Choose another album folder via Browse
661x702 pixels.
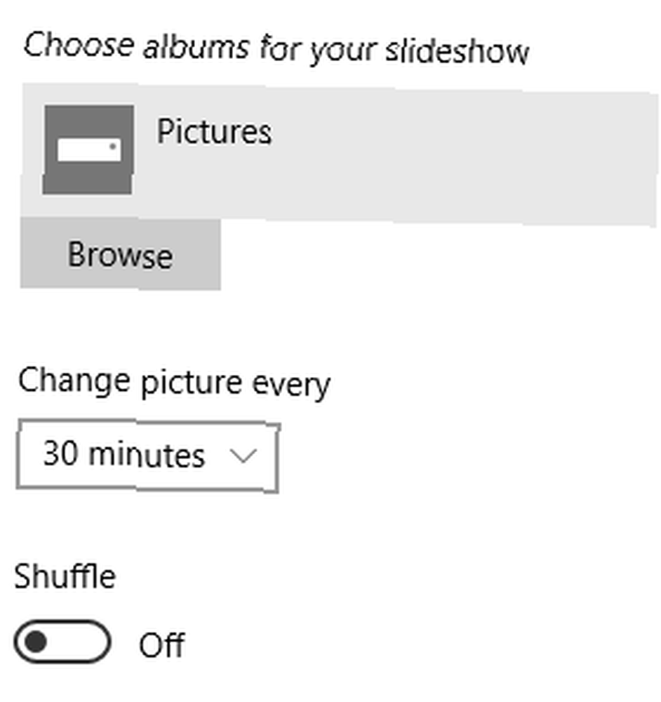point(121,254)
